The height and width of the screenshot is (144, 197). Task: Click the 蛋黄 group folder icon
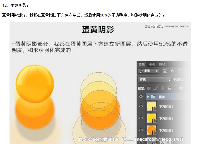click(x=153, y=97)
